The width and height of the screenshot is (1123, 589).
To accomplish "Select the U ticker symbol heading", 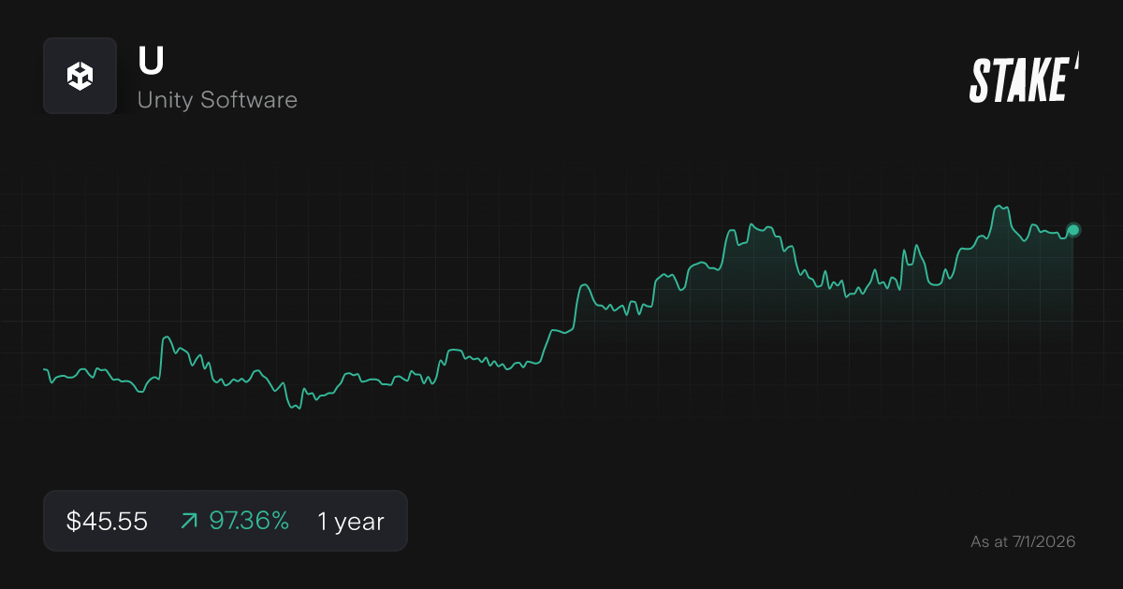I will click(x=151, y=61).
